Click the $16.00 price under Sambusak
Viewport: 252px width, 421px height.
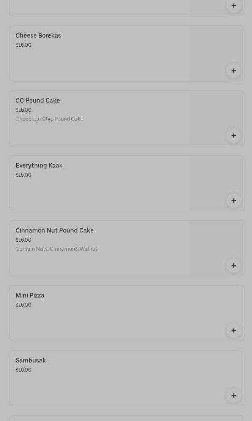pyautogui.click(x=24, y=370)
